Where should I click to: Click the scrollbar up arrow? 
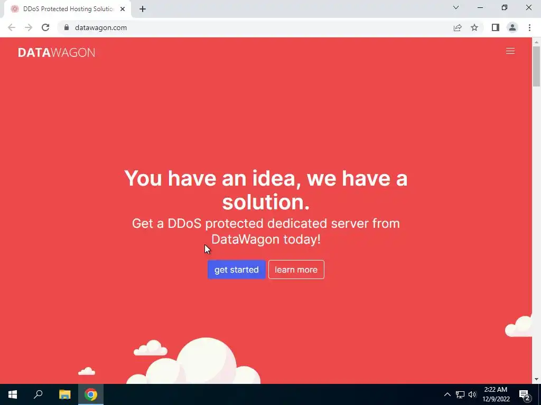click(x=536, y=42)
